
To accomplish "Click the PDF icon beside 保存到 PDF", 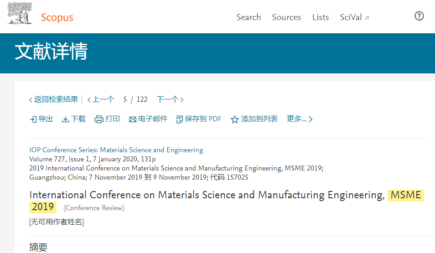I will [180, 119].
